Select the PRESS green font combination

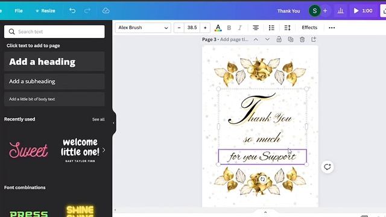pyautogui.click(x=28, y=213)
